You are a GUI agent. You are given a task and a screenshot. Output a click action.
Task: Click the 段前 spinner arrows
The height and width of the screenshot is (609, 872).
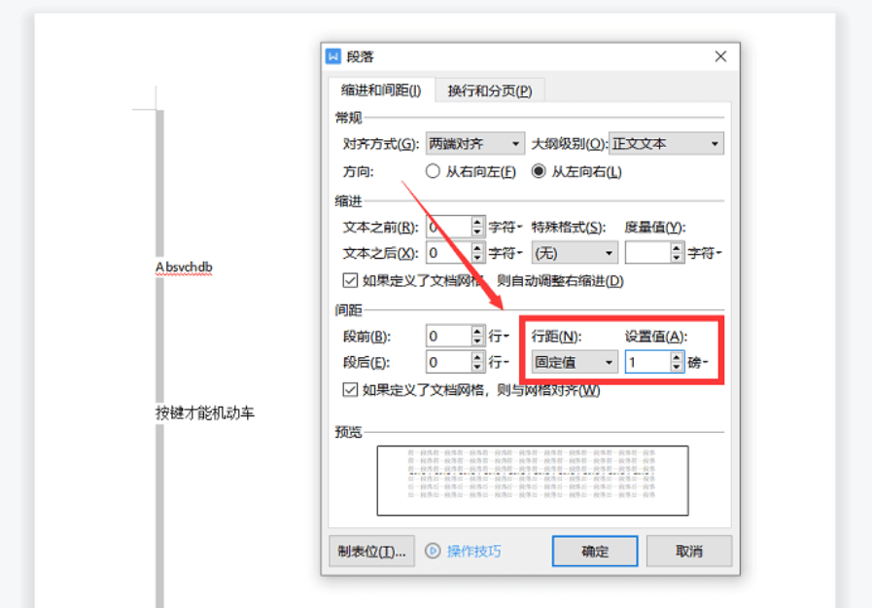pos(477,336)
